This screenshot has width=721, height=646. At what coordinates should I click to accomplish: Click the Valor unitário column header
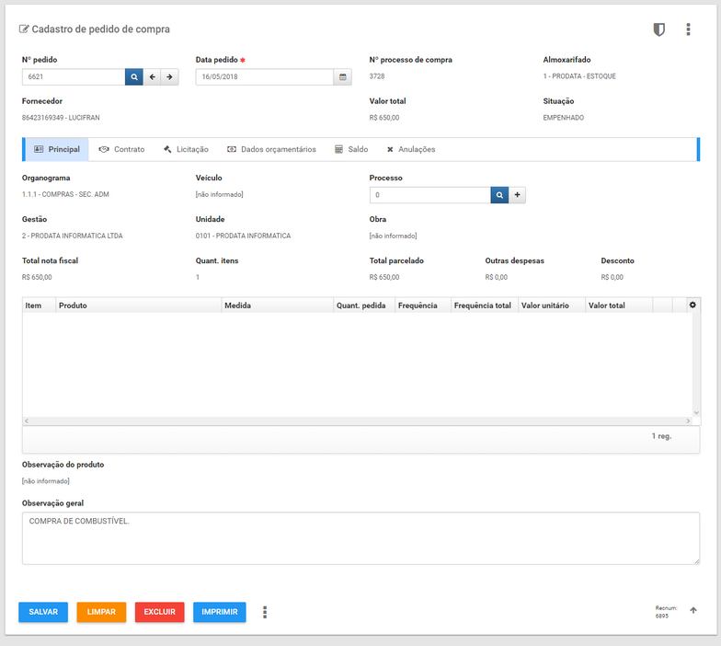click(552, 306)
